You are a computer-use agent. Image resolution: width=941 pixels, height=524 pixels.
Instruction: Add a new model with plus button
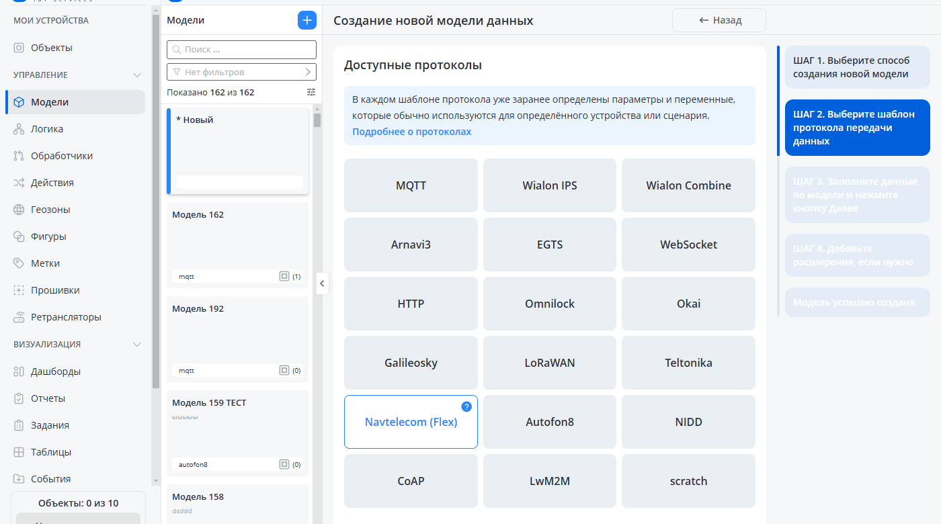click(x=307, y=20)
